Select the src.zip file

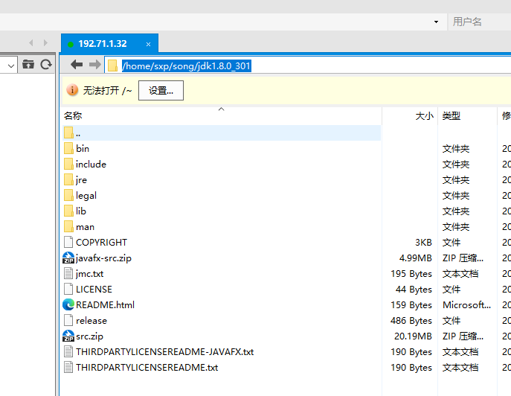(x=89, y=336)
